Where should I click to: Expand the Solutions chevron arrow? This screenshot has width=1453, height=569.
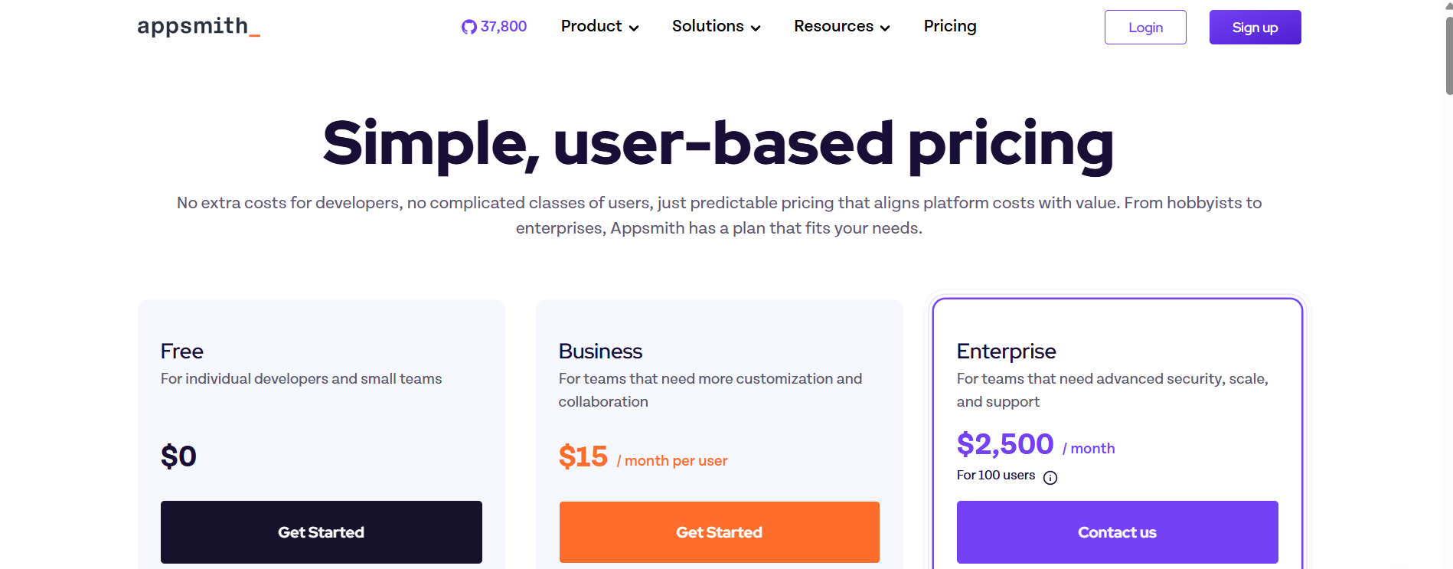(x=756, y=28)
